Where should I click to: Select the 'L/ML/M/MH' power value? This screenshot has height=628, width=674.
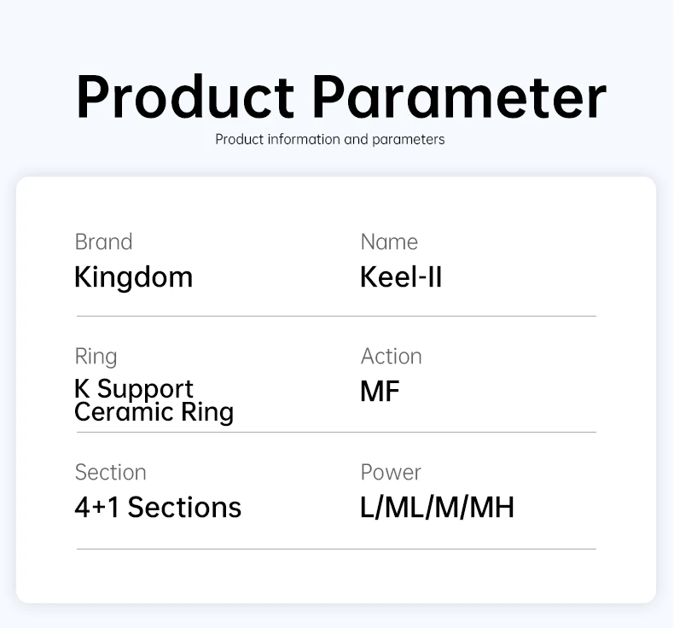pos(437,508)
